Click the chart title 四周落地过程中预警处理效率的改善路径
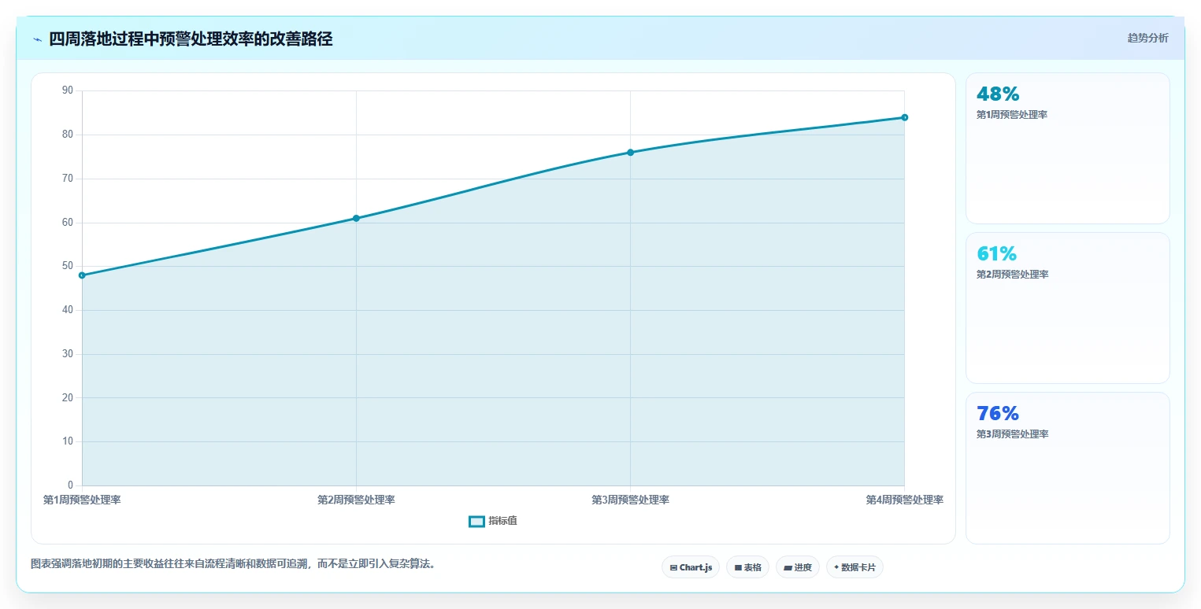Screen dimensions: 1201x609 [x=191, y=39]
